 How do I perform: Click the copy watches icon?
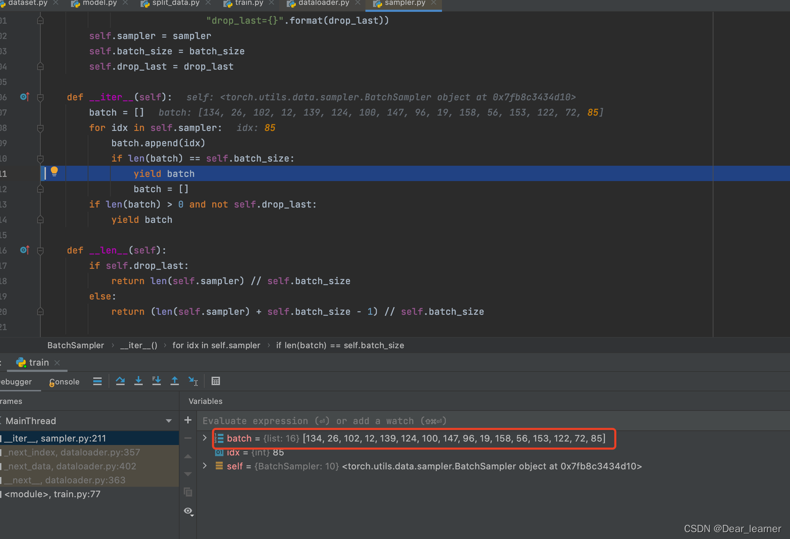[x=188, y=492]
